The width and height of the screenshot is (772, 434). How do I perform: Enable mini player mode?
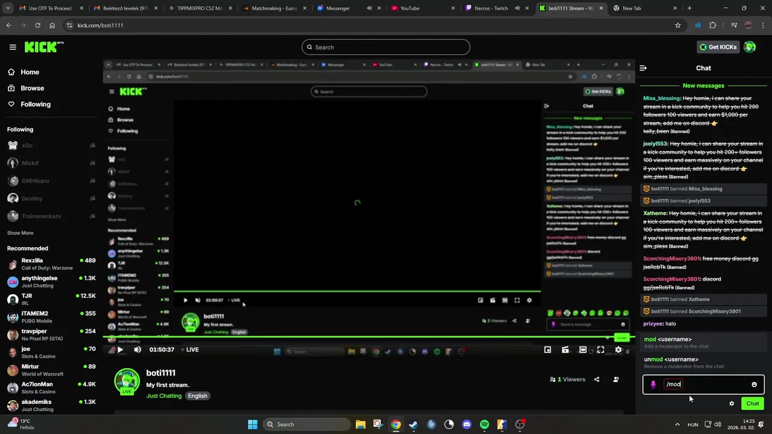point(548,350)
